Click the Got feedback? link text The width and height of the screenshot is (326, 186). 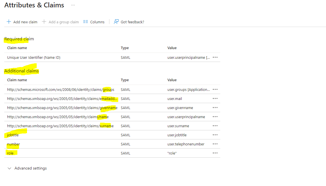(x=132, y=22)
